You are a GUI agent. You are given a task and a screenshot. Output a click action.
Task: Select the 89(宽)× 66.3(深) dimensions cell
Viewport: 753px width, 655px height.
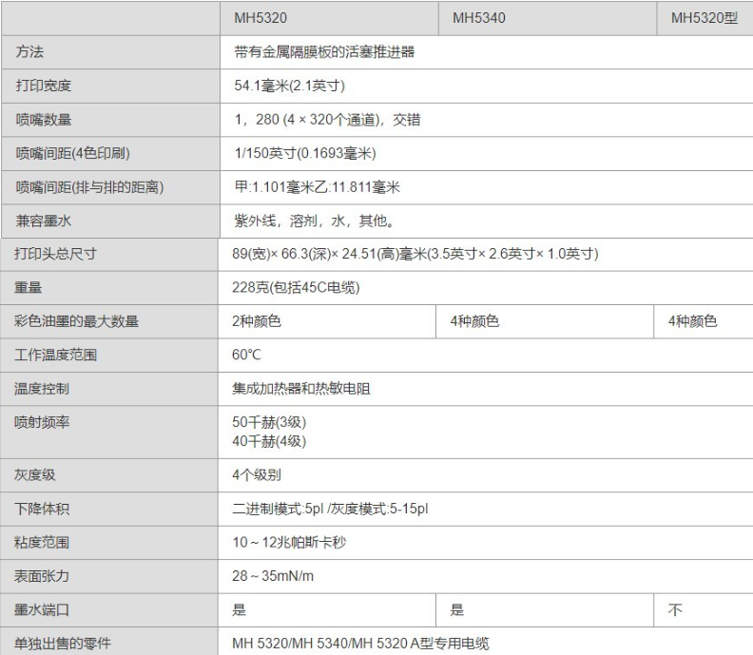tap(486, 254)
